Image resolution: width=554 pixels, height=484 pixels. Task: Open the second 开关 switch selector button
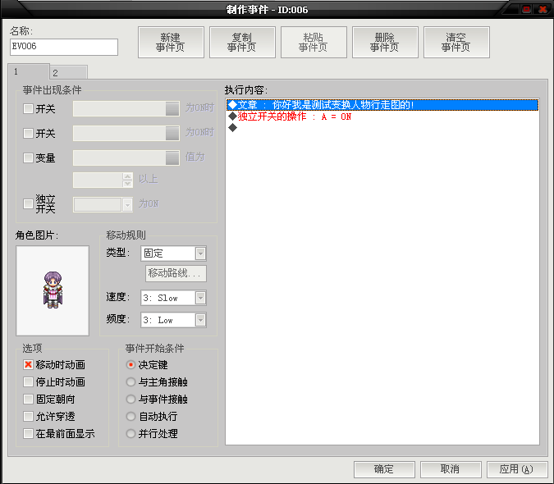(172, 133)
